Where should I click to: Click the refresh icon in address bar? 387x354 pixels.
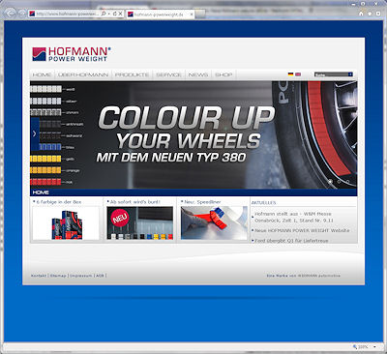click(x=114, y=14)
